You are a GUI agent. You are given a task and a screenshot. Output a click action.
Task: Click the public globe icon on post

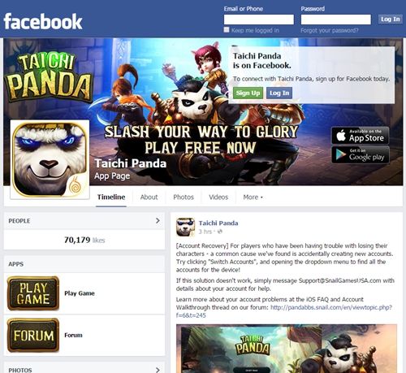point(220,232)
